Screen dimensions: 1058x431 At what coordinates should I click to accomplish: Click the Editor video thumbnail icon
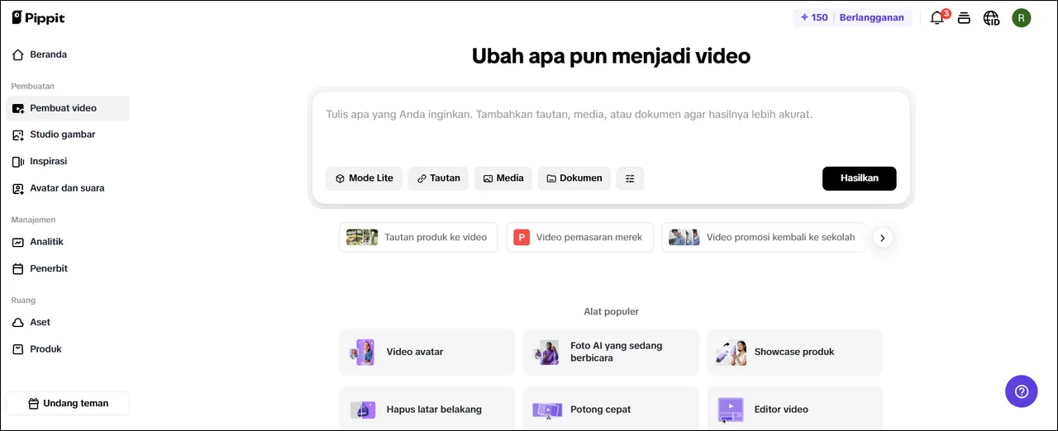pos(731,410)
